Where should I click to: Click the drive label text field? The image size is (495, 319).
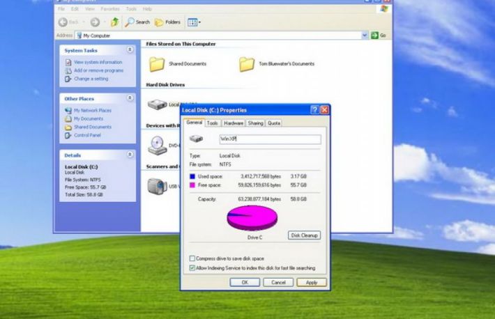[269, 139]
